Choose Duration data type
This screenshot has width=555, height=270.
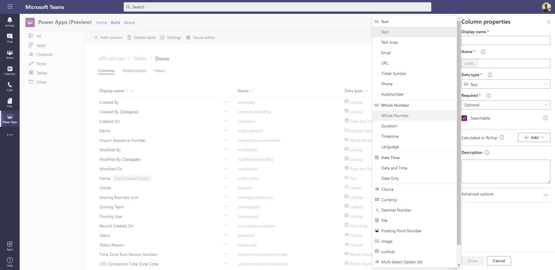pyautogui.click(x=414, y=126)
